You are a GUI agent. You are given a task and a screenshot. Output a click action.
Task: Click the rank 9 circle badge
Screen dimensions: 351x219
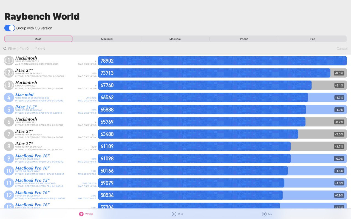pos(9,159)
